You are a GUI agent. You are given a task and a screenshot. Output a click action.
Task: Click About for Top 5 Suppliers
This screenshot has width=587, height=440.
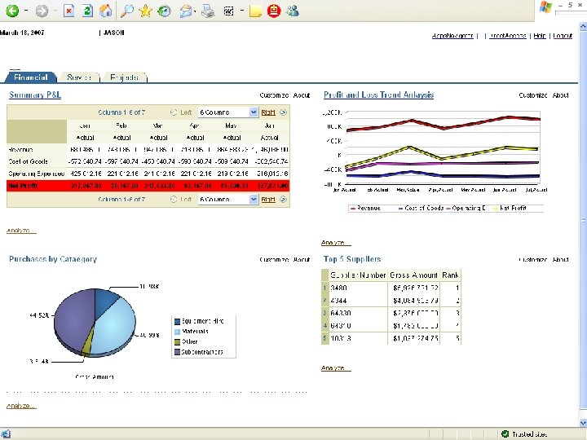click(560, 259)
